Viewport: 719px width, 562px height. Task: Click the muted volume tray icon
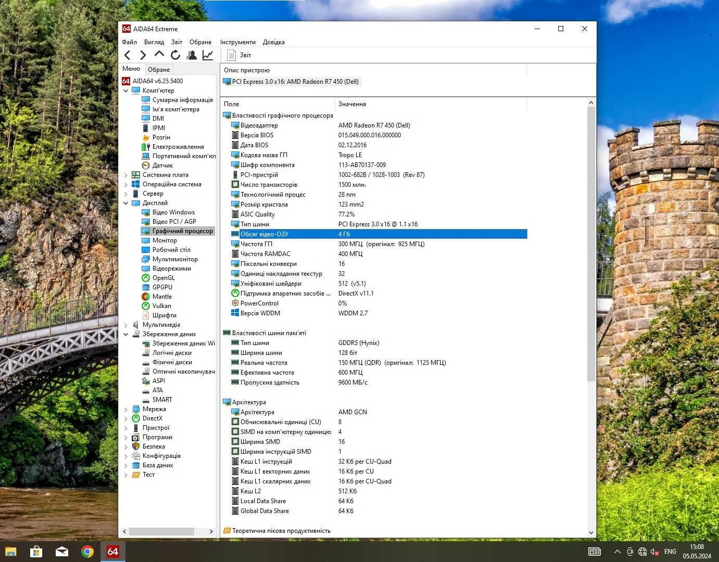click(x=655, y=552)
